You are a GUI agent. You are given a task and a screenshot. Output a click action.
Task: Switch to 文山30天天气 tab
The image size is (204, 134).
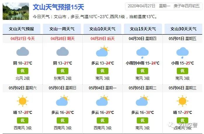[183, 29]
